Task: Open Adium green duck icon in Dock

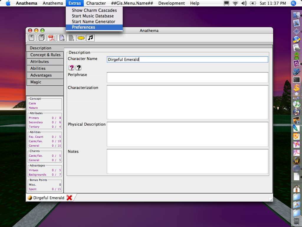Action: [x=297, y=56]
